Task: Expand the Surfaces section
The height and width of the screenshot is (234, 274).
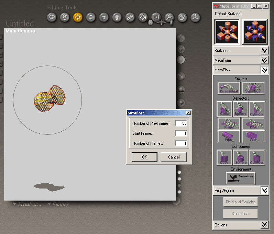Action: pyautogui.click(x=264, y=50)
